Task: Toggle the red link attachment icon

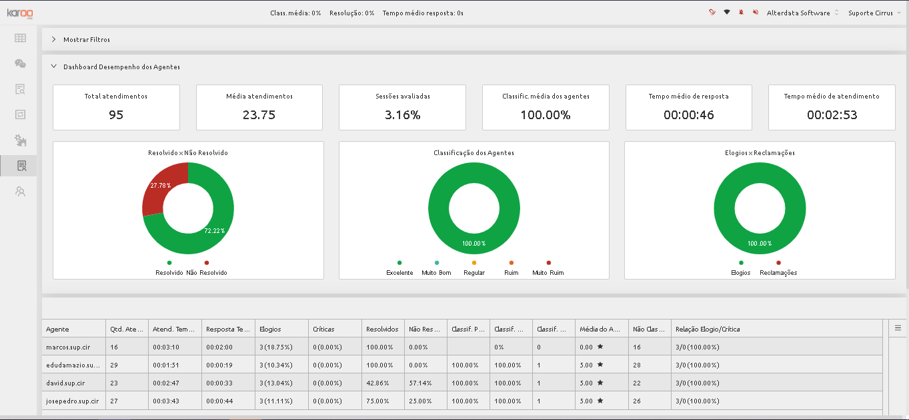Action: coord(712,13)
